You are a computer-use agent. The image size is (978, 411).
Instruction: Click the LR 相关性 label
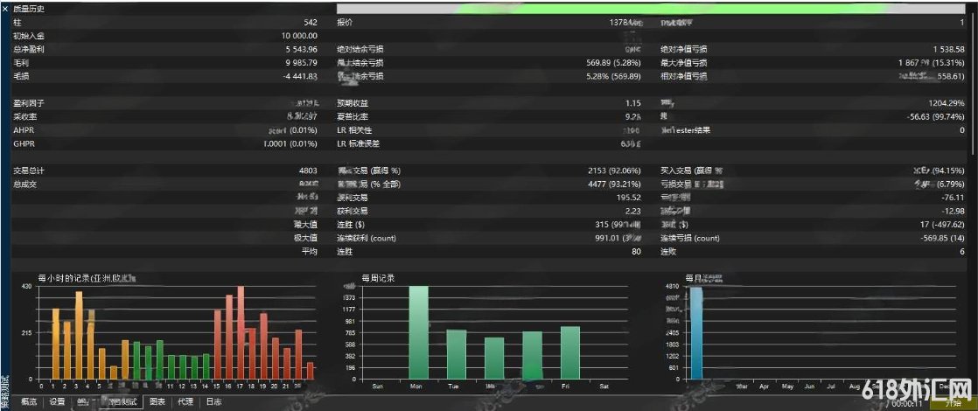355,130
